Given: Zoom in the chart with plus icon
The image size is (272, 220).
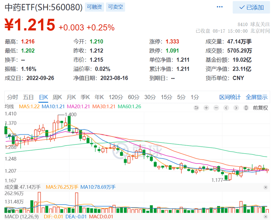Looking at the screenshot, I should point(206,107).
